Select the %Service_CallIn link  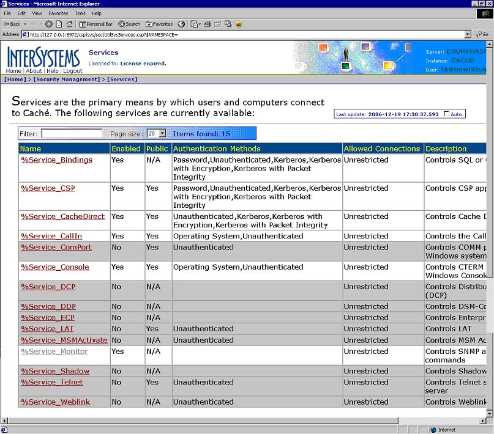tap(51, 236)
